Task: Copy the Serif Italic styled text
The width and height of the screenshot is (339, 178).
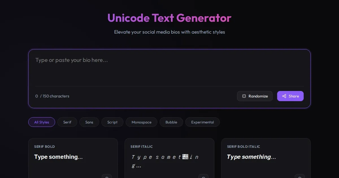Action: click(203, 177)
